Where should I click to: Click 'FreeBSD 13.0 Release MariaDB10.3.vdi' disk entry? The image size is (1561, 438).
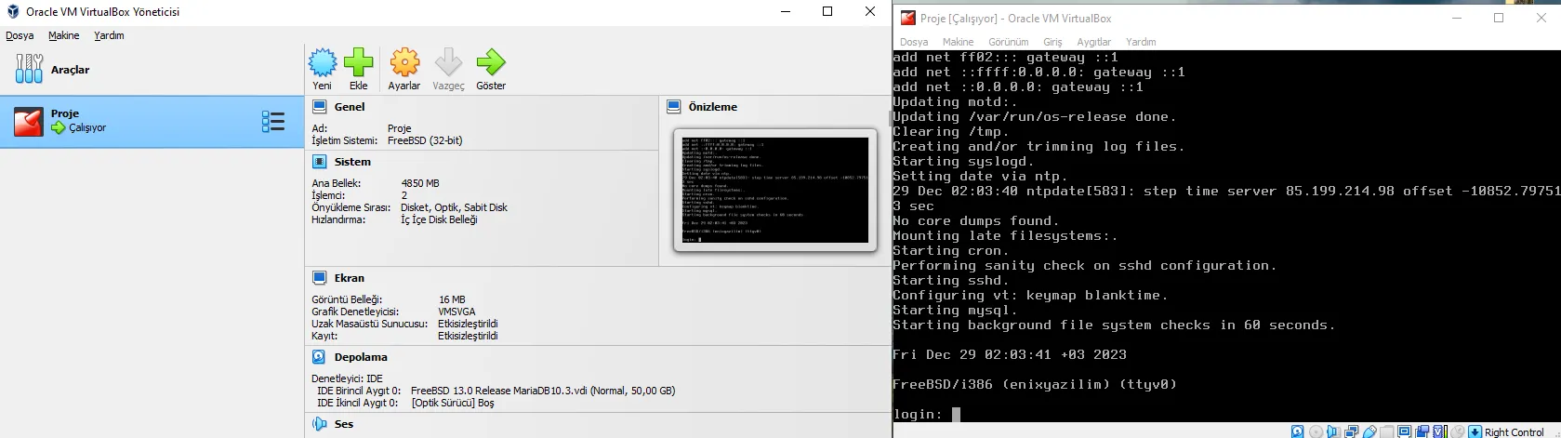pyautogui.click(x=543, y=391)
